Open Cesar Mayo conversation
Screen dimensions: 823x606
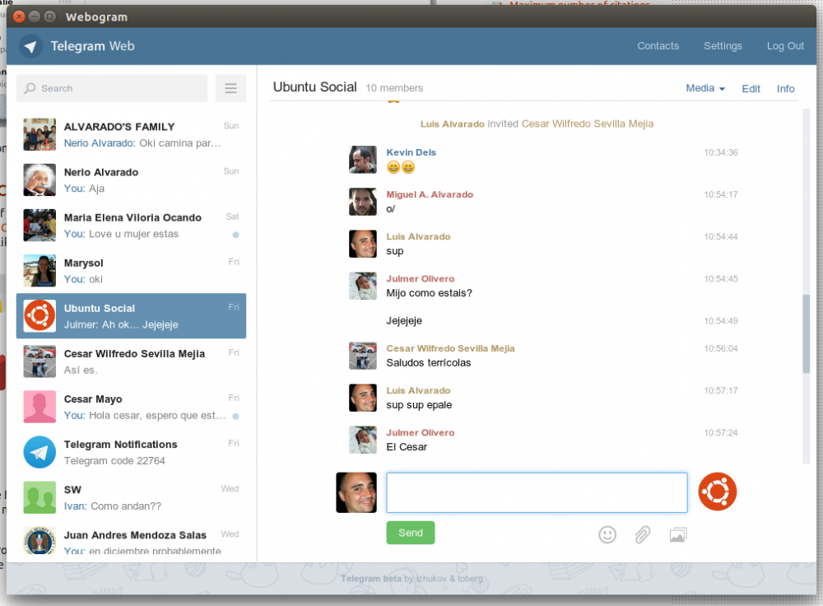tap(131, 407)
